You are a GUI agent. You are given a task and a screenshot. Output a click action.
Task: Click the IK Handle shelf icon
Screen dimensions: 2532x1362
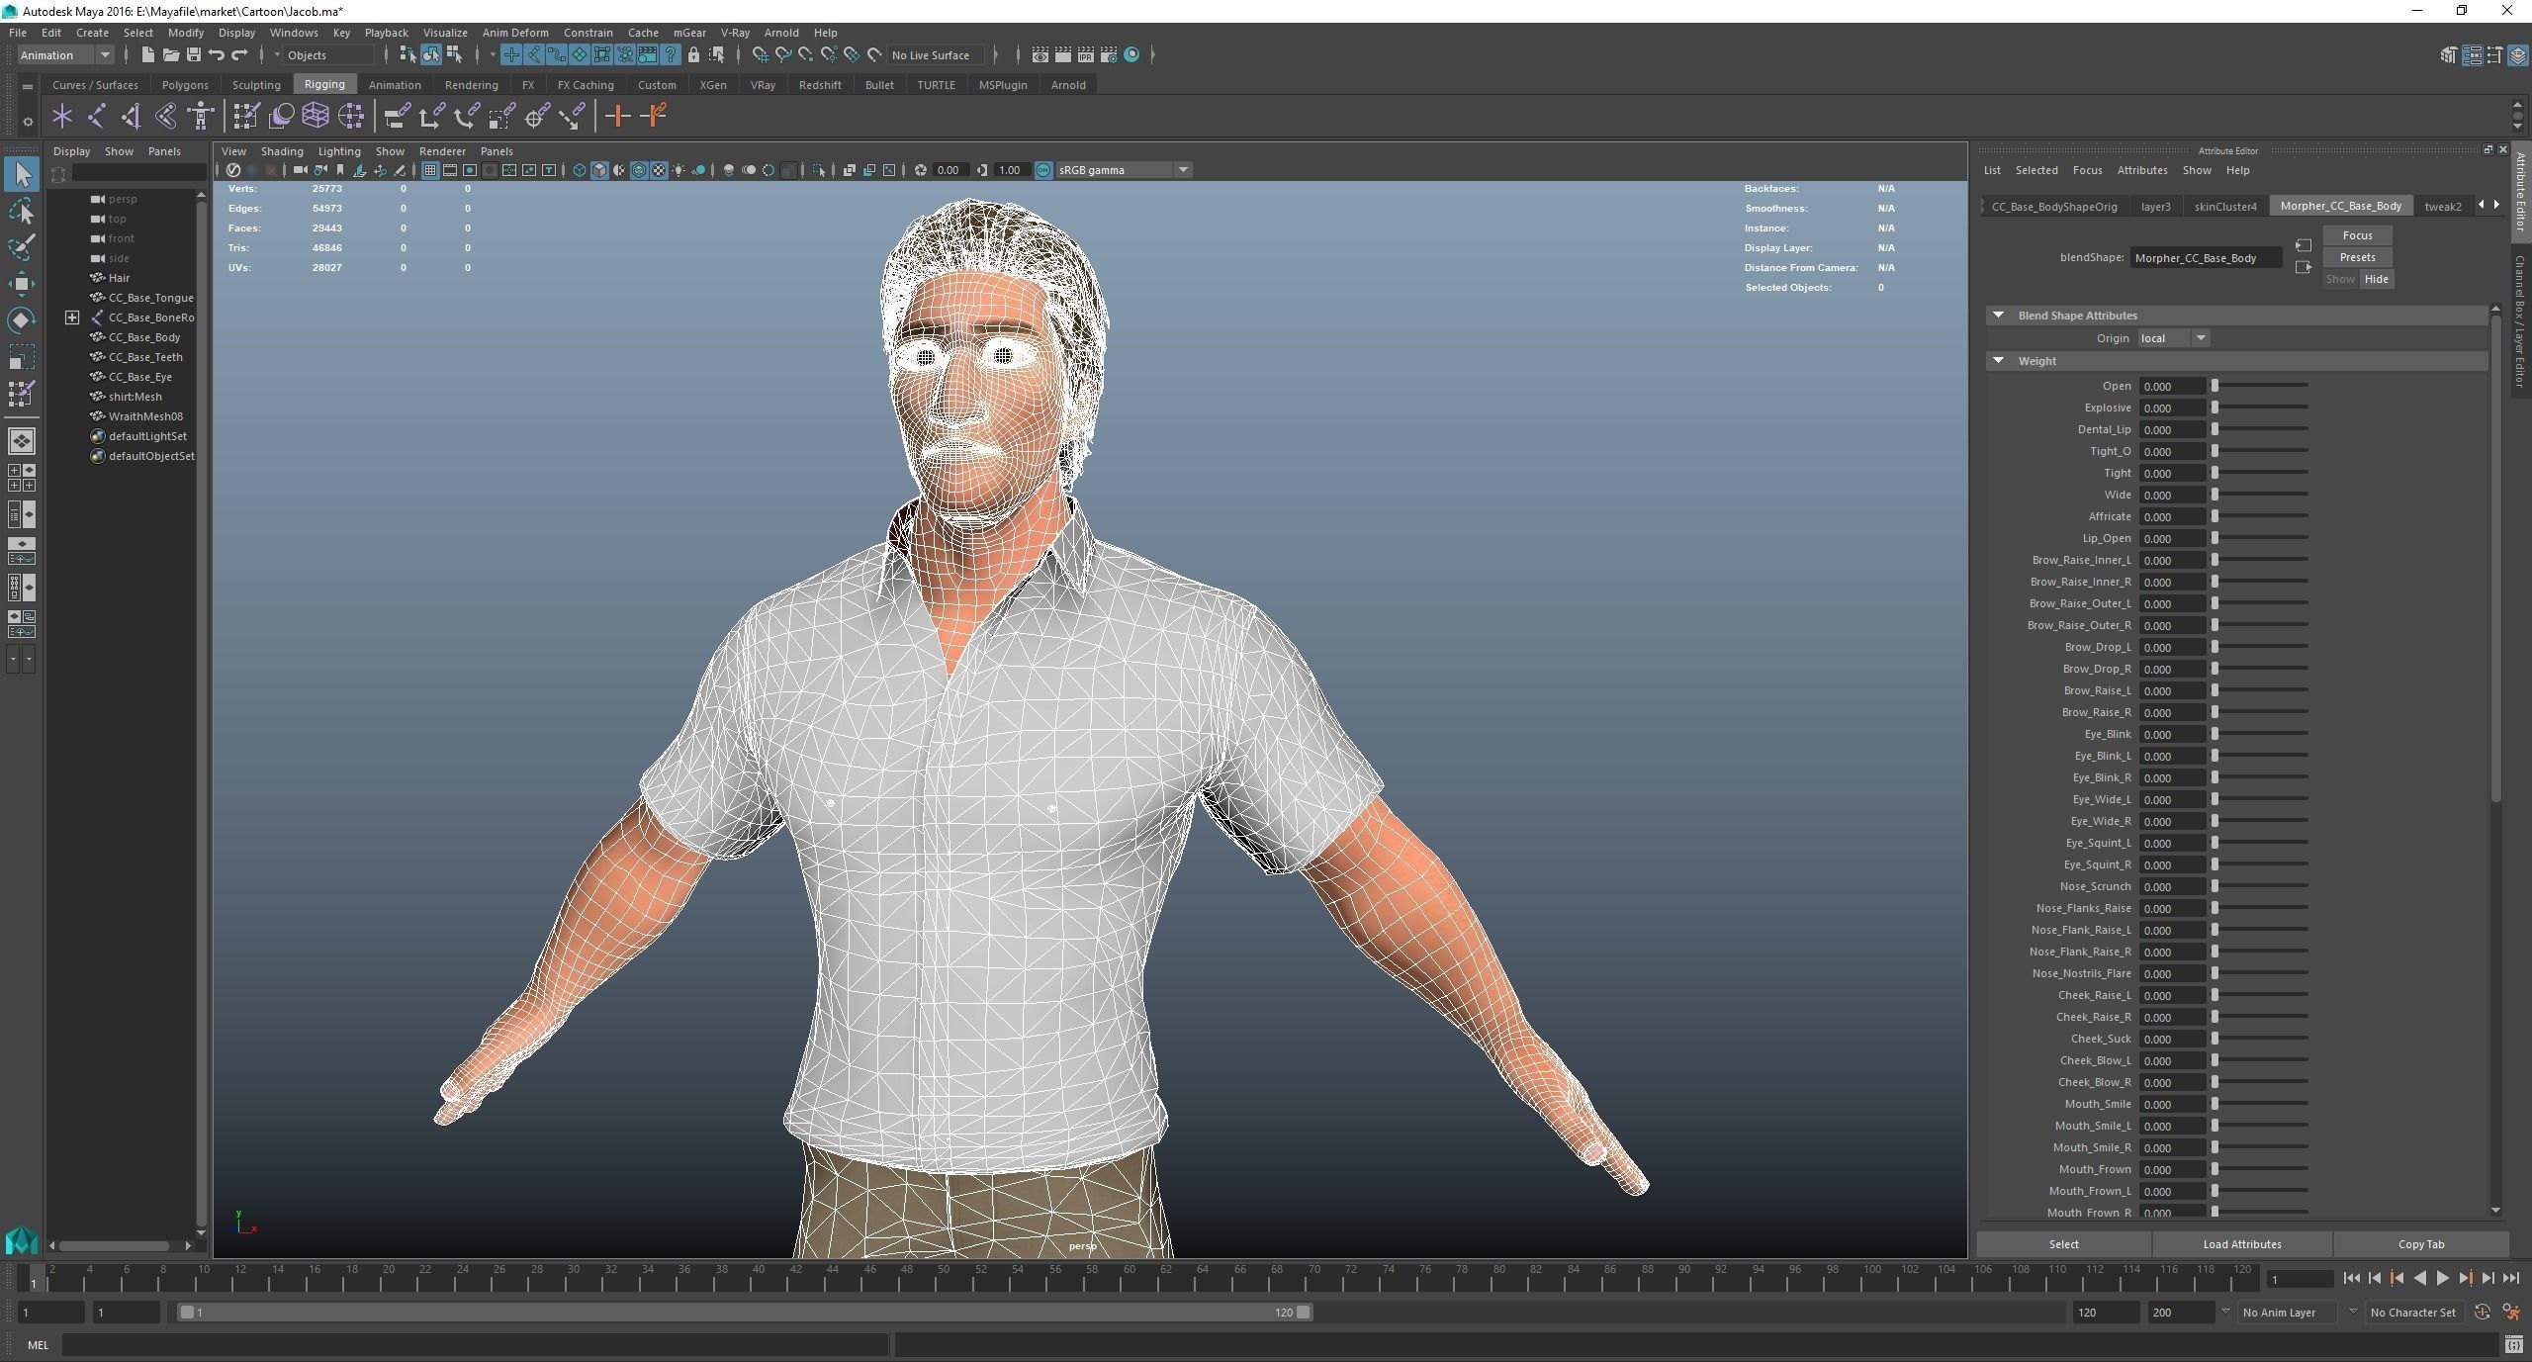tap(131, 117)
